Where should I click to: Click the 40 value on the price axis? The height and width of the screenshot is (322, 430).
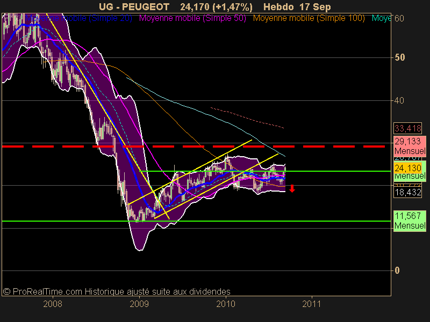399,100
